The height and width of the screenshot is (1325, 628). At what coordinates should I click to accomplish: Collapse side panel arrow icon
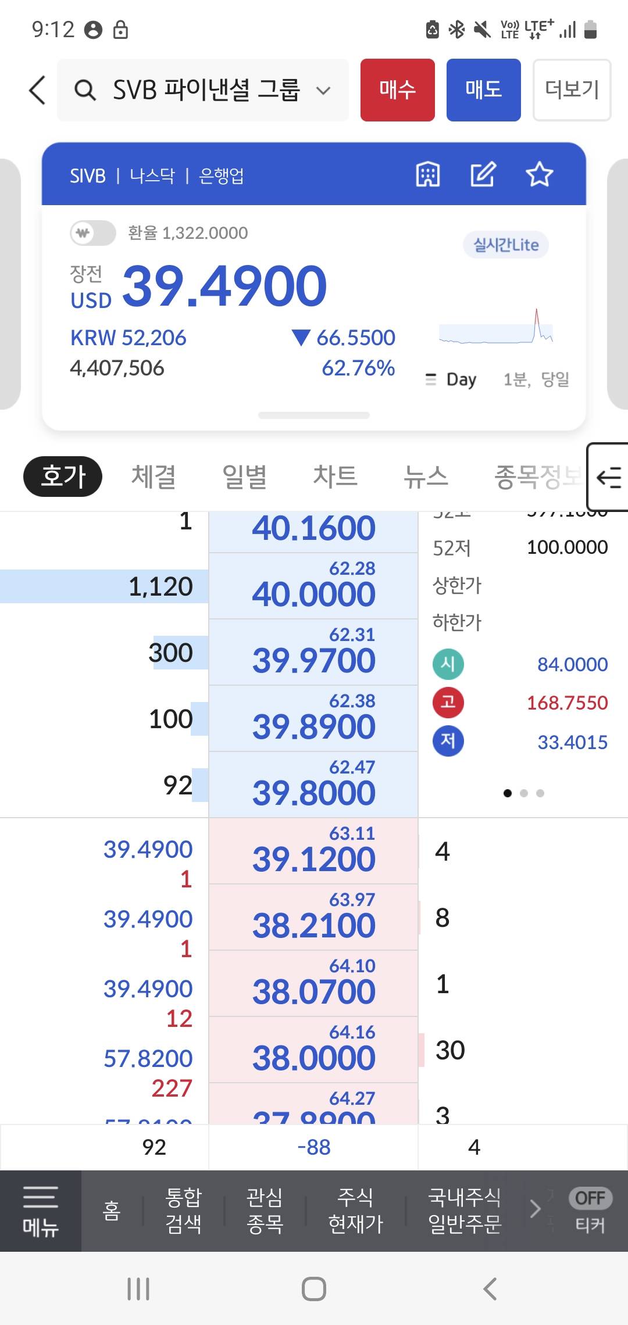click(x=609, y=477)
